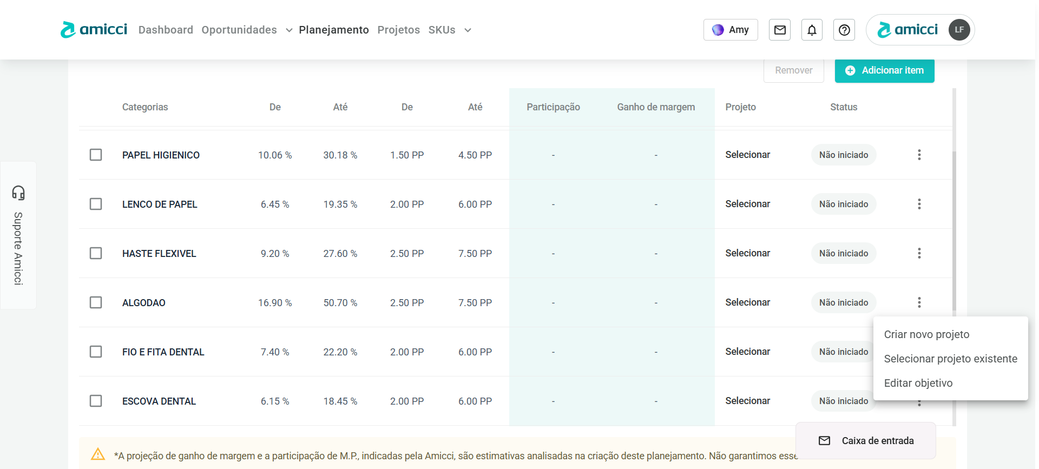Viewport: 1039px width, 469px height.
Task: Expand the Oportunidades dropdown chevron
Action: point(289,30)
